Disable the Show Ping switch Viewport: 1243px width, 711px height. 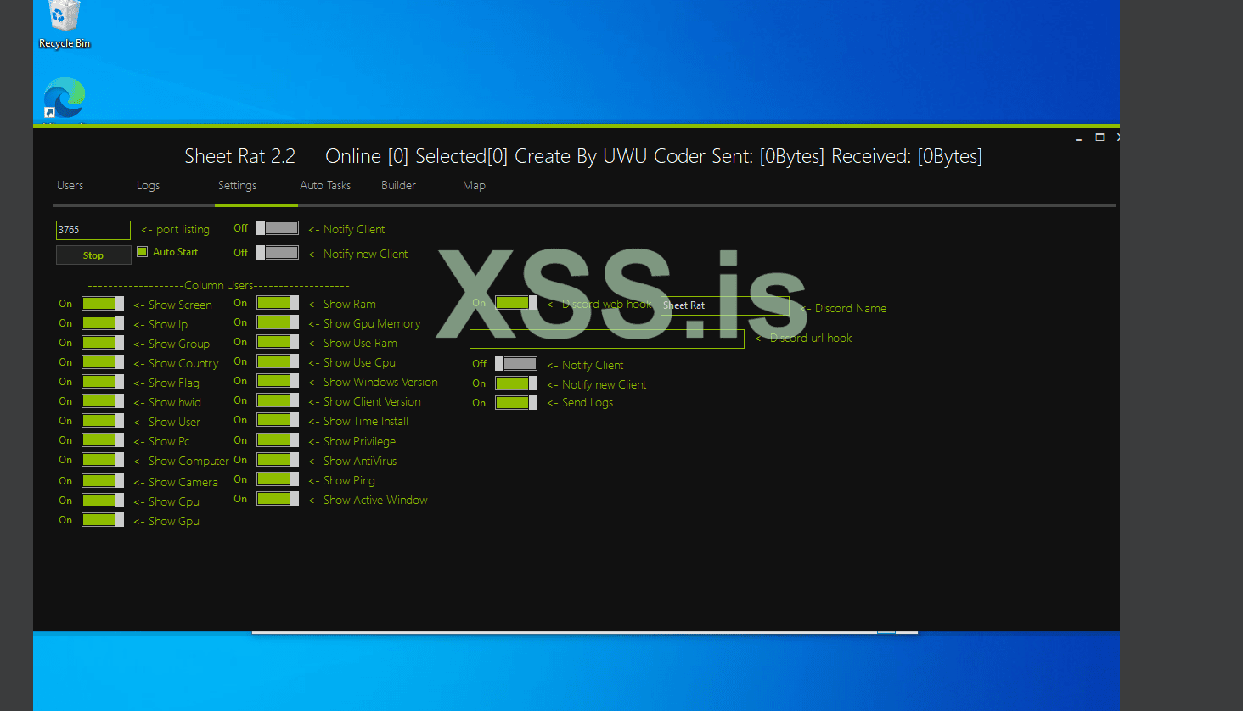point(278,479)
